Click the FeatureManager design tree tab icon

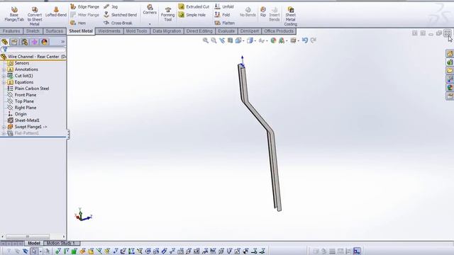(x=5, y=42)
